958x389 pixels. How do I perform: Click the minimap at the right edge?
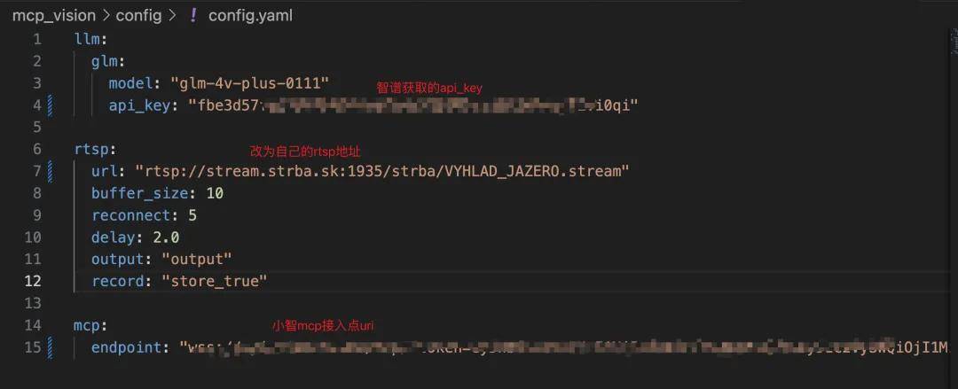click(954, 43)
